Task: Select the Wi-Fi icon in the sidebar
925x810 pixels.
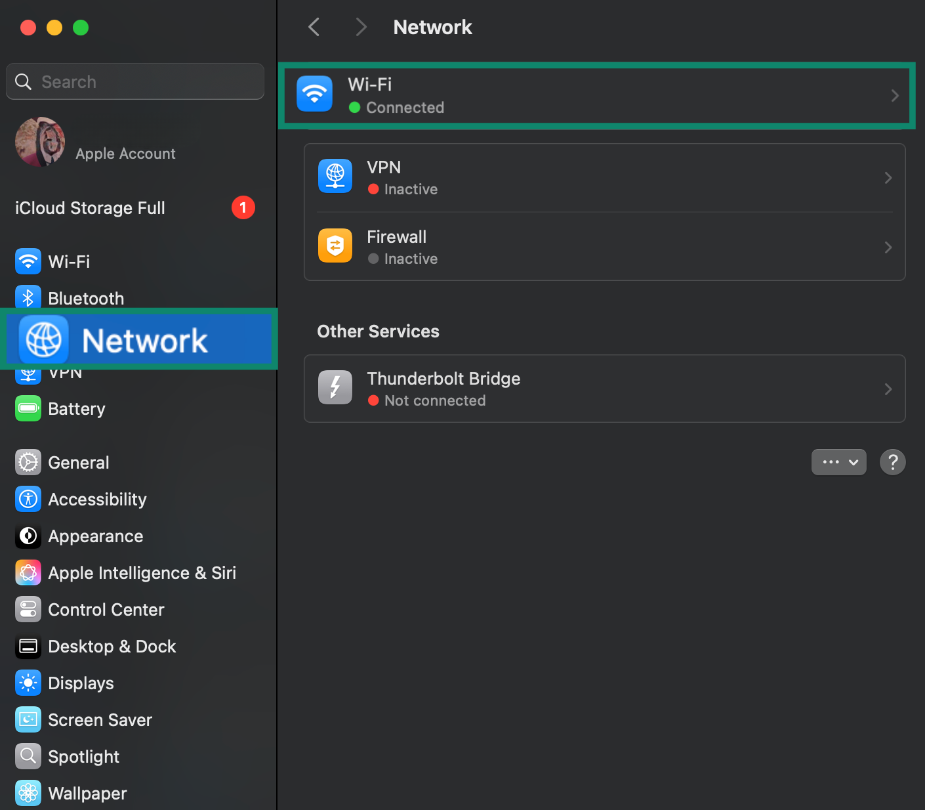Action: 28,261
